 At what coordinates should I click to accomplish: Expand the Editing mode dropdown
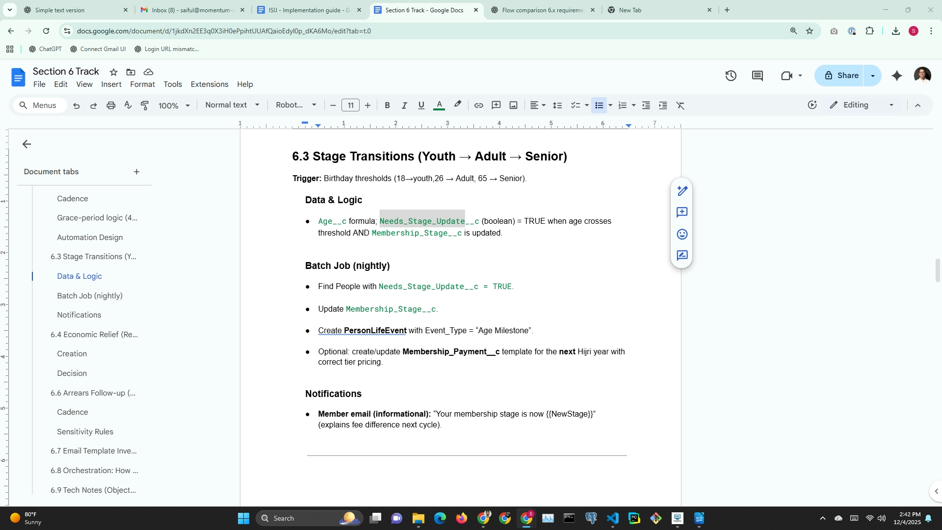click(891, 105)
